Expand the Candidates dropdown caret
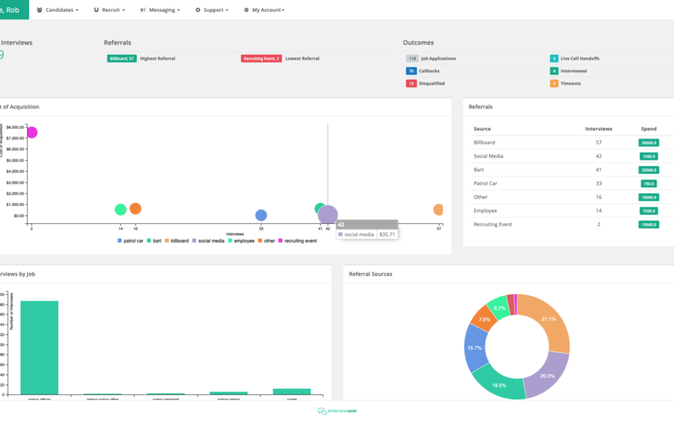This screenshot has height=421, width=674. point(77,11)
